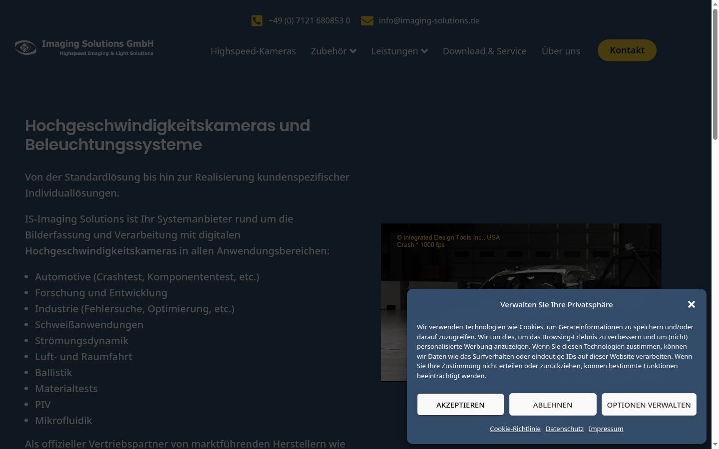Click the dialog title "Verwalten Sie Ihre Privatsphäre"

[557, 305]
